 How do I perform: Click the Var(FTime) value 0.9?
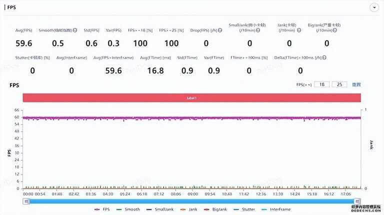pos(214,71)
